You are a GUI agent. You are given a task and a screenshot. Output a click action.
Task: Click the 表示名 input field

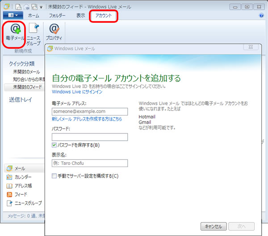point(90,163)
